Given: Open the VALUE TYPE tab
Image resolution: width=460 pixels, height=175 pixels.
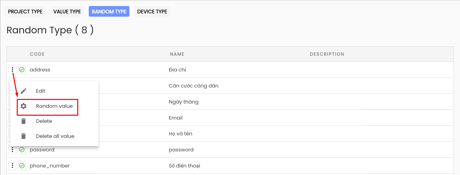Looking at the screenshot, I should (67, 12).
